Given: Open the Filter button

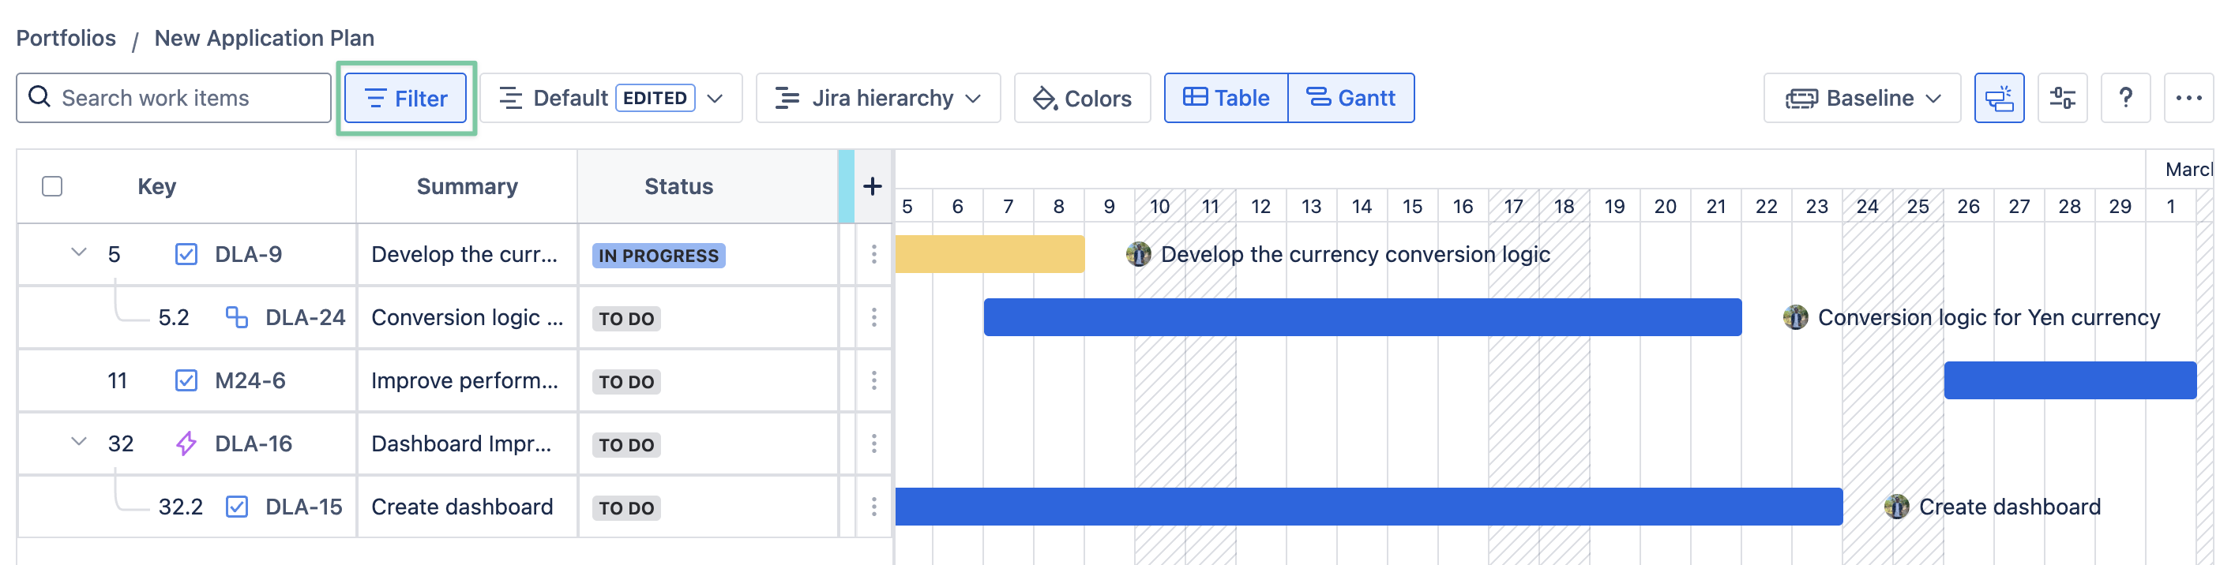Looking at the screenshot, I should pyautogui.click(x=405, y=98).
